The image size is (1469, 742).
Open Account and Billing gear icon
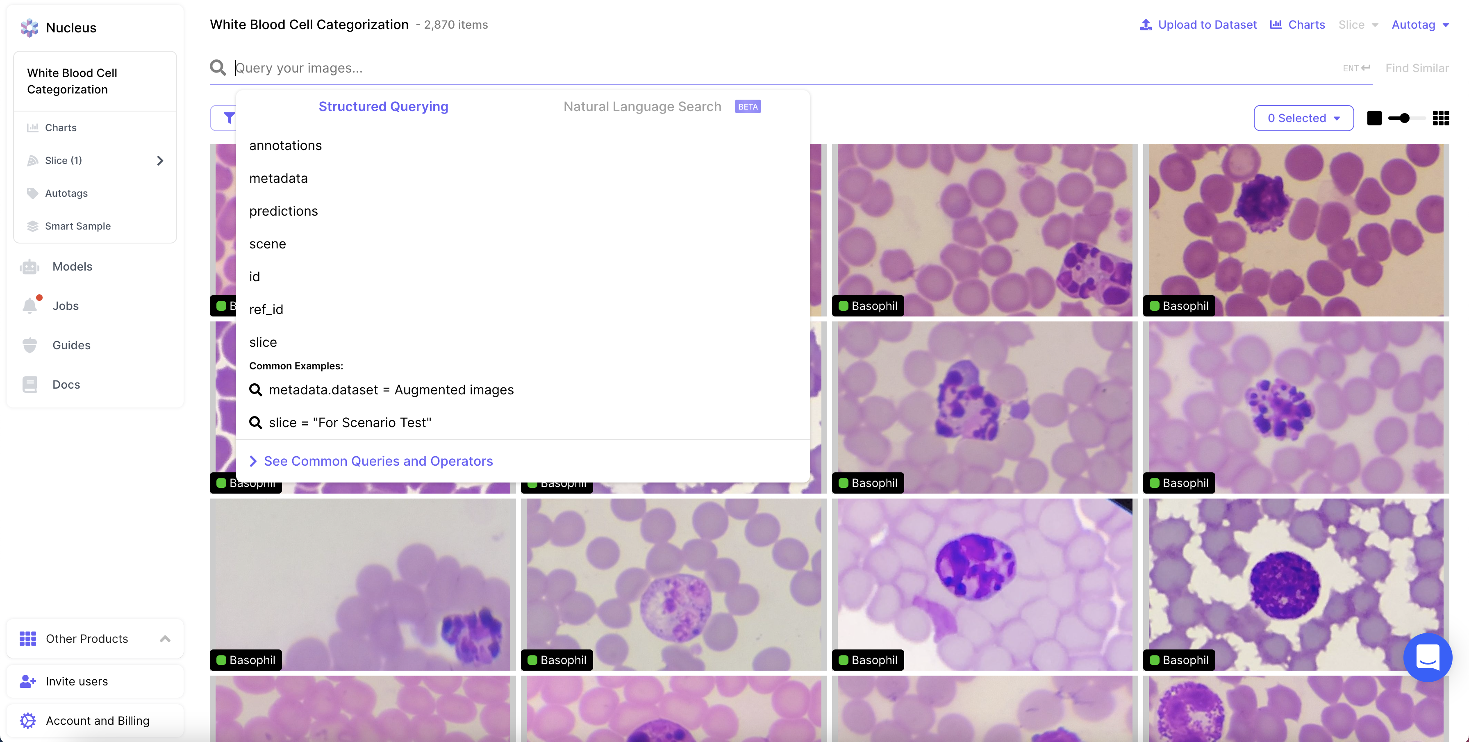27,721
